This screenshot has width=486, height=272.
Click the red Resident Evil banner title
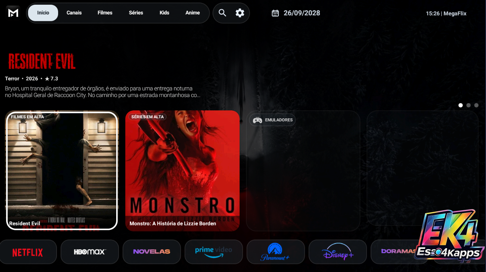[42, 61]
